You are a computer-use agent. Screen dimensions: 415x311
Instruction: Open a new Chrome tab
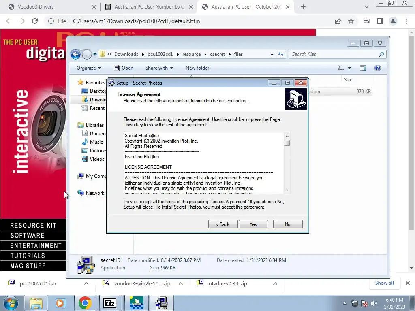pos(303,7)
